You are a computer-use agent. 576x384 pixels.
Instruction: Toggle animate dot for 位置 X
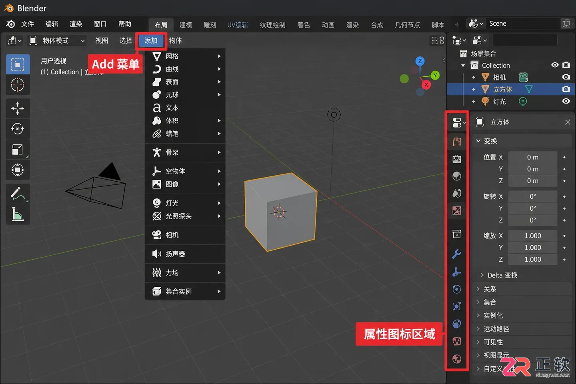tap(564, 157)
